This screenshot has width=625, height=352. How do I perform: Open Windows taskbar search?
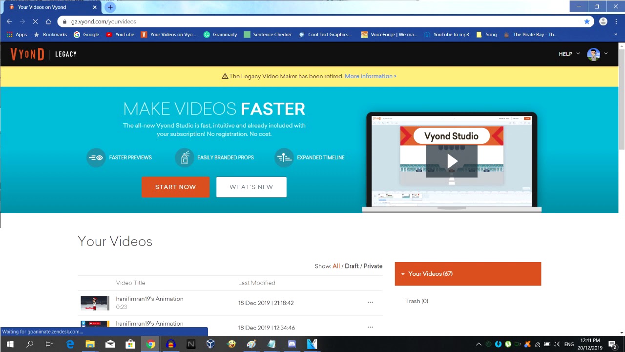point(30,344)
